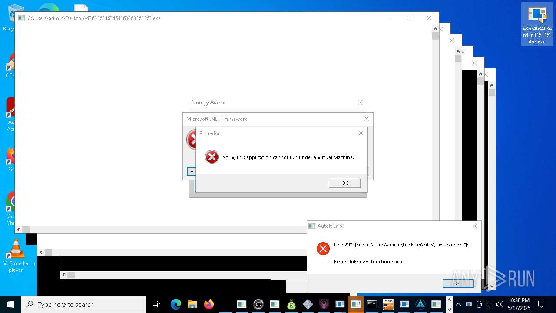The height and width of the screenshot is (313, 556).
Task: Select the VLC media player desktop shortcut
Action: [x=16, y=256]
